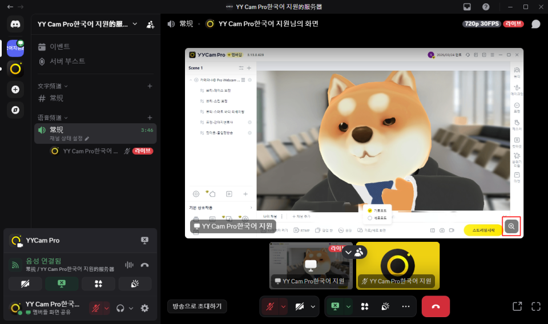
Task: Expand the YY Cam Pro server name dropdown
Action: [x=135, y=24]
